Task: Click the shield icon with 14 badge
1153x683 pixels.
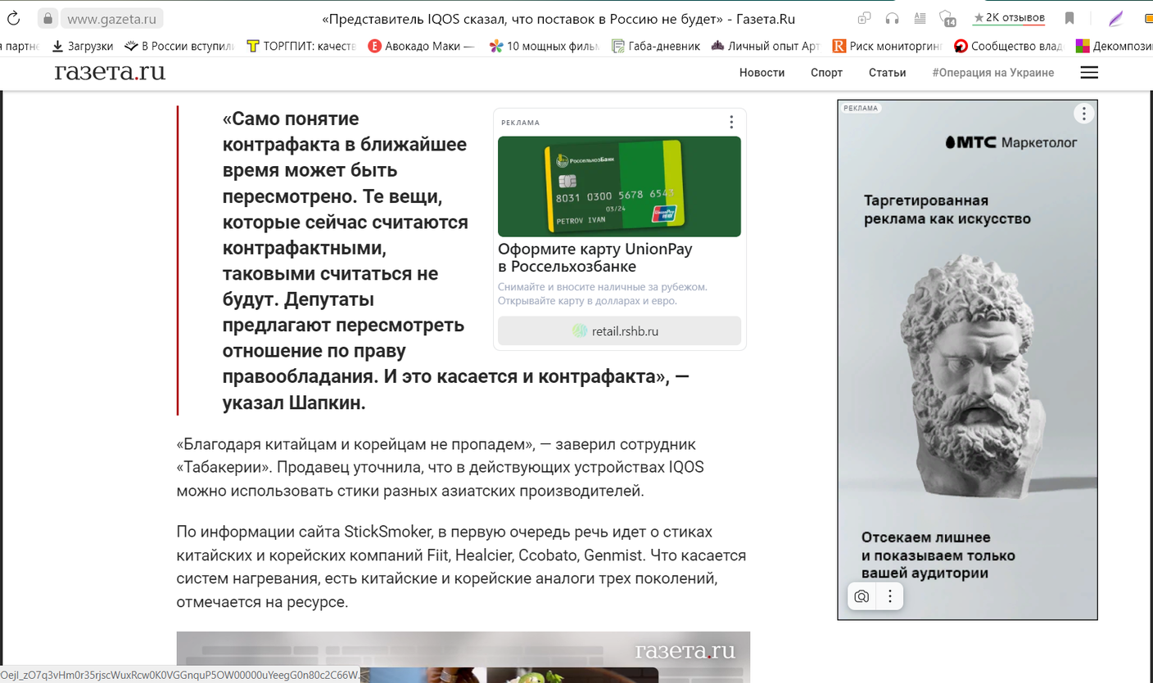Action: 947,18
